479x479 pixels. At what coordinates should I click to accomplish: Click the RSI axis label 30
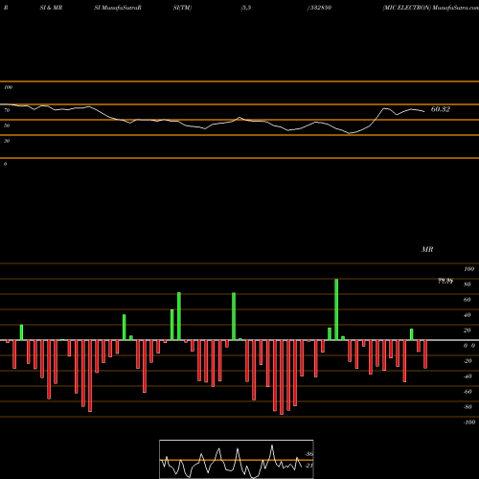click(7, 141)
